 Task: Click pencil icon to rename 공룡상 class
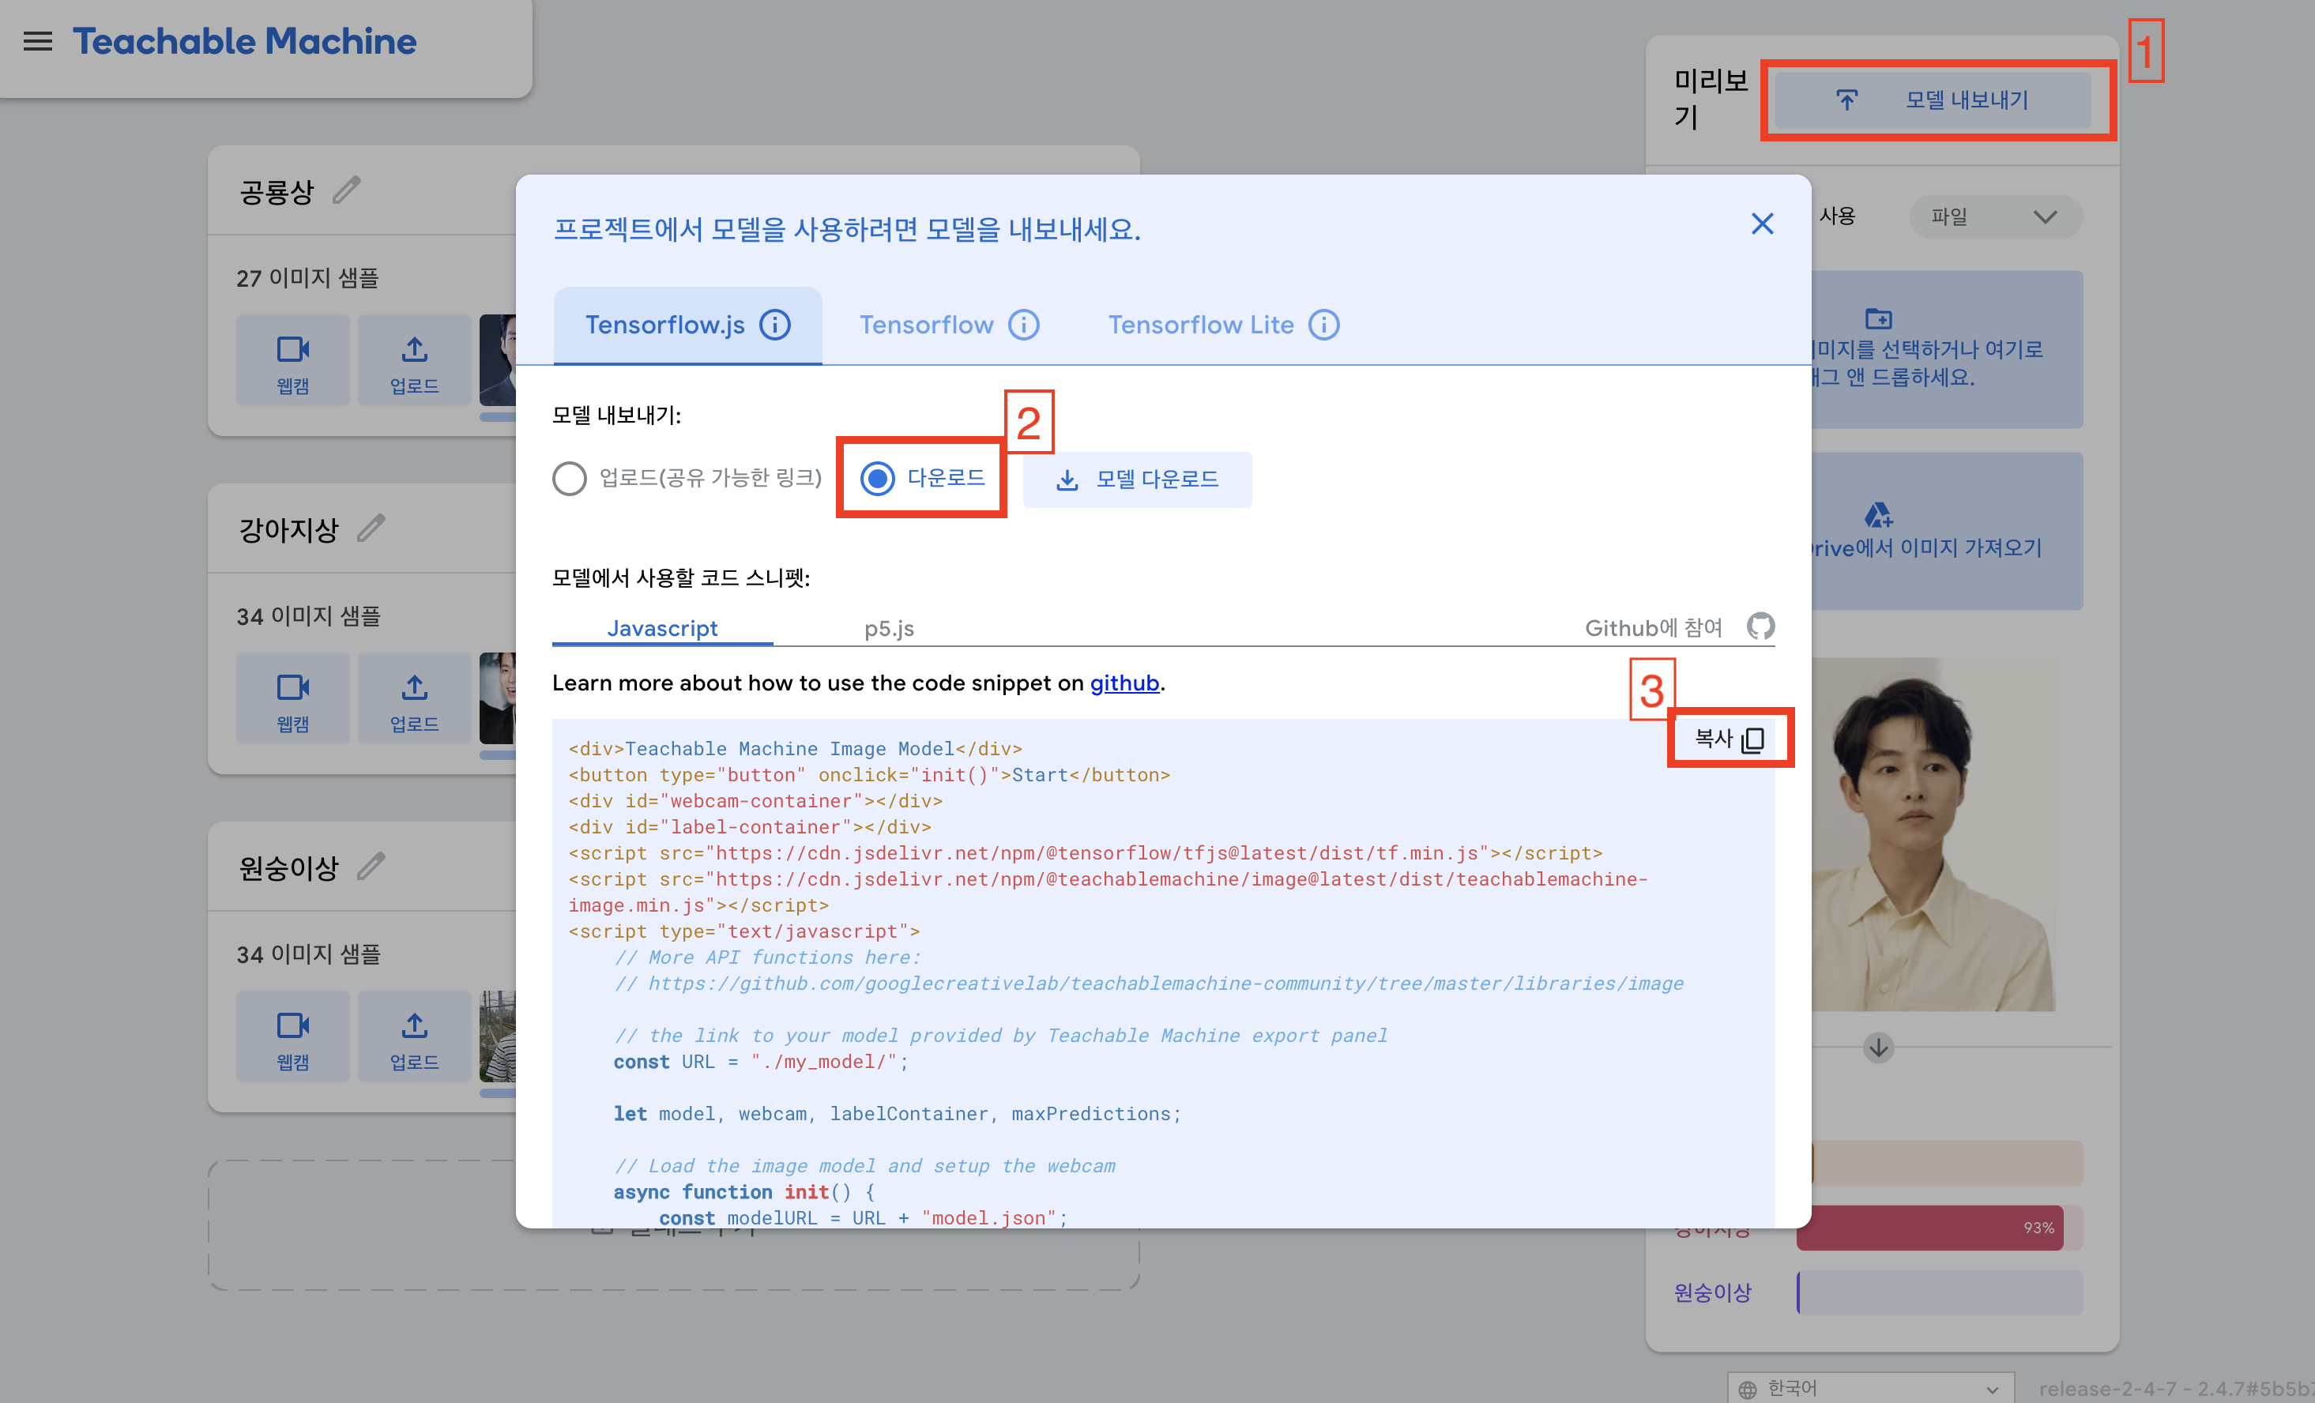[x=347, y=190]
